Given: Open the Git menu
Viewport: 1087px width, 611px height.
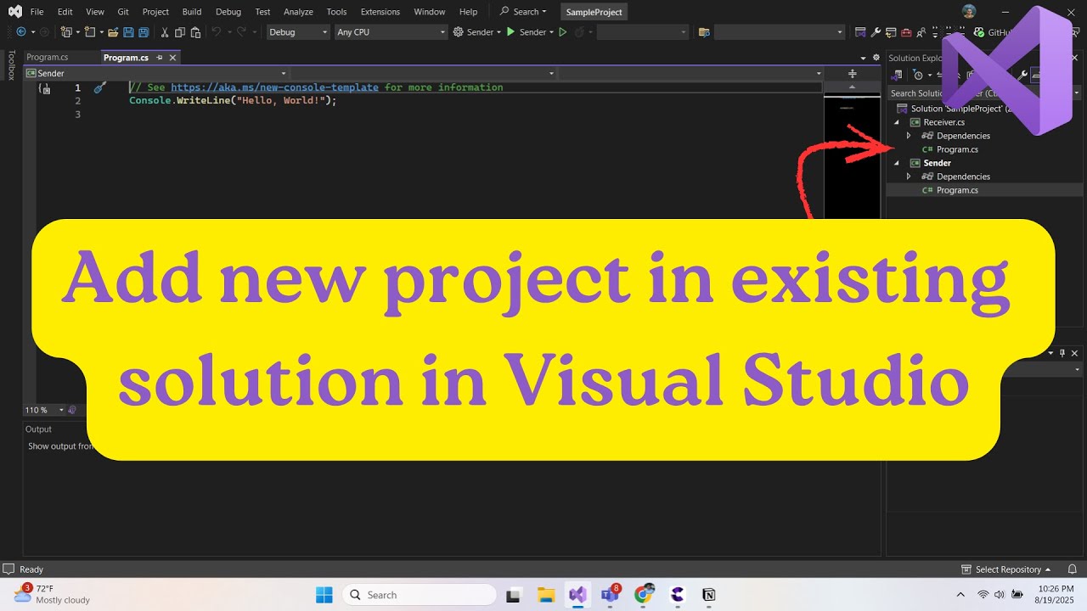Looking at the screenshot, I should [x=124, y=12].
